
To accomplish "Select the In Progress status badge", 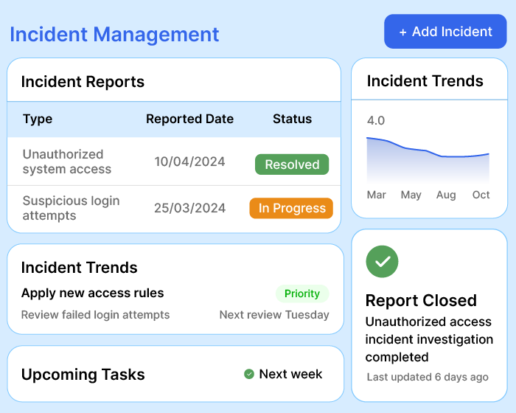I will click(291, 208).
